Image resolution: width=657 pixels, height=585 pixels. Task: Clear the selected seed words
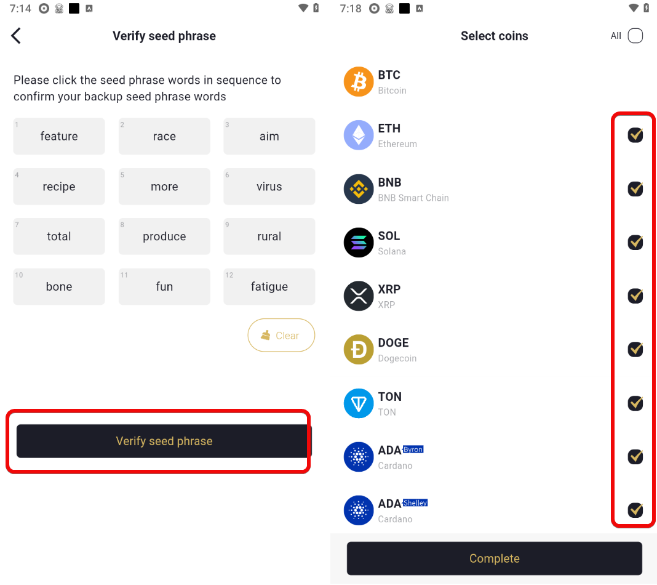[x=281, y=335]
